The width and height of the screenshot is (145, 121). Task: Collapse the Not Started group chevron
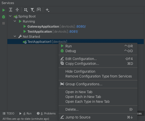[15, 36]
